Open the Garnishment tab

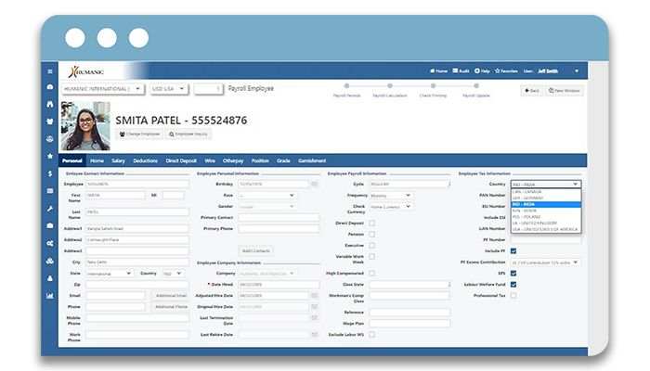pyautogui.click(x=312, y=160)
